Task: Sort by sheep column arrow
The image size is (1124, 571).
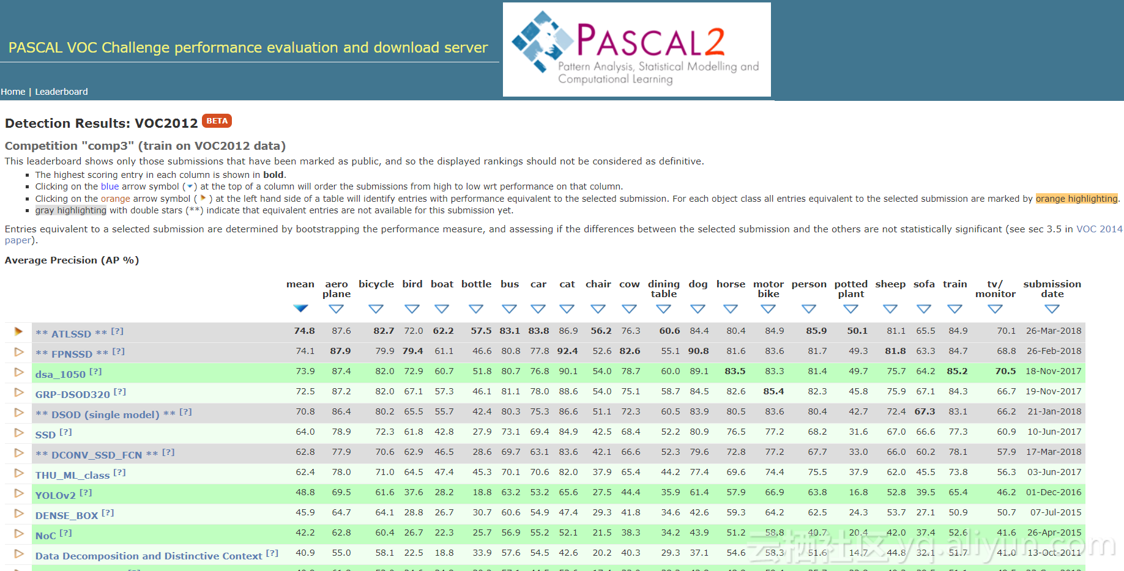Action: (x=890, y=309)
